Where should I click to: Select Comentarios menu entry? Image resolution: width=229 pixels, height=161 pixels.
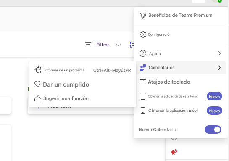[181, 68]
